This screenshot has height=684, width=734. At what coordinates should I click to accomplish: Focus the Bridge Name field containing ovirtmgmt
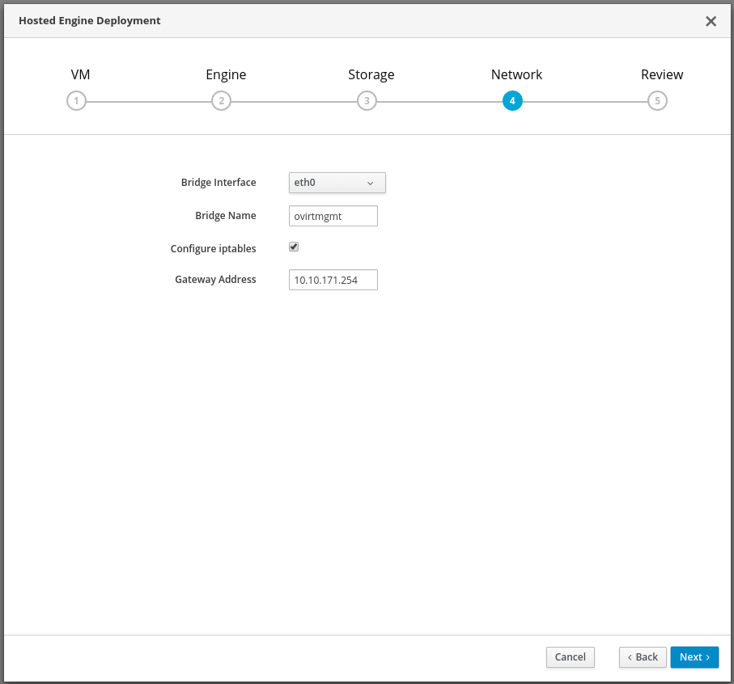333,216
